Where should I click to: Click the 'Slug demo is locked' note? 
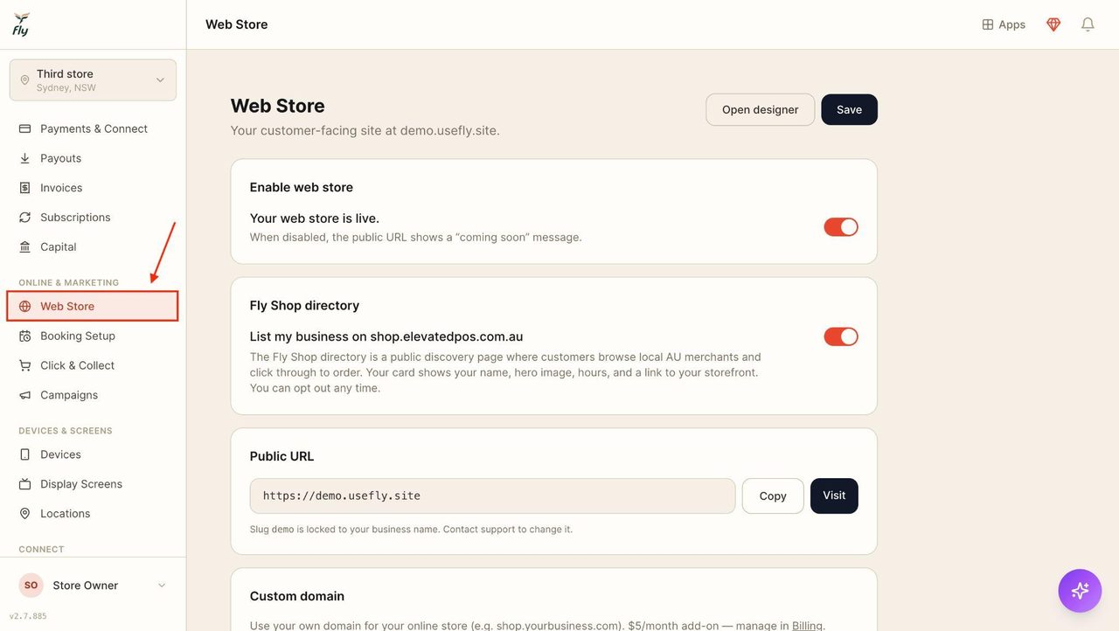tap(411, 530)
